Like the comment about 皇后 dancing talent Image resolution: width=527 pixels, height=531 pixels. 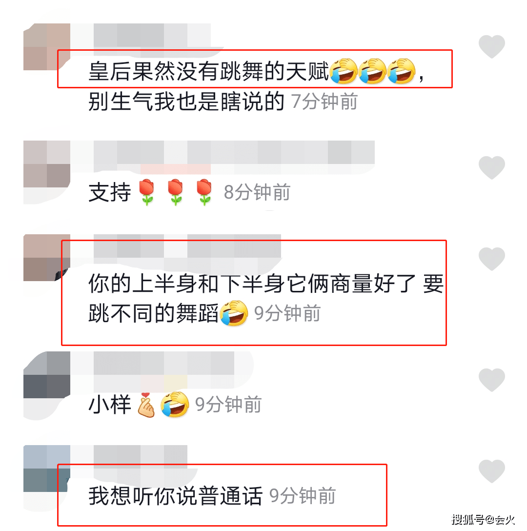coord(491,46)
